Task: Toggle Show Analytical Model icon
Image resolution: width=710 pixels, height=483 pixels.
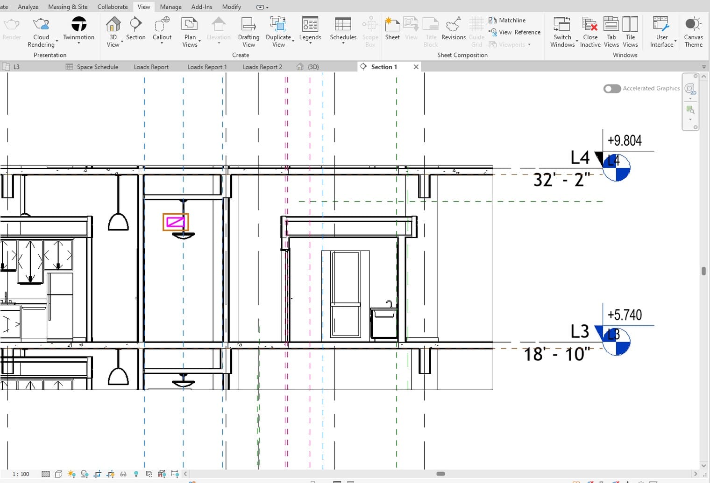Action: click(162, 474)
